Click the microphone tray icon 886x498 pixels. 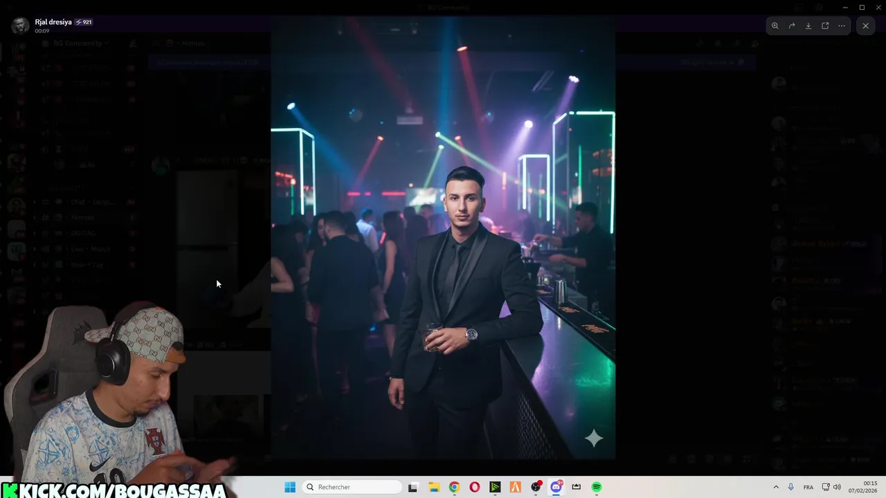(791, 487)
